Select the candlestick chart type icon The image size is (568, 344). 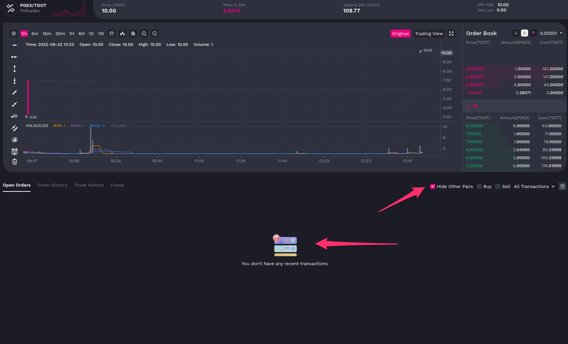coord(122,33)
